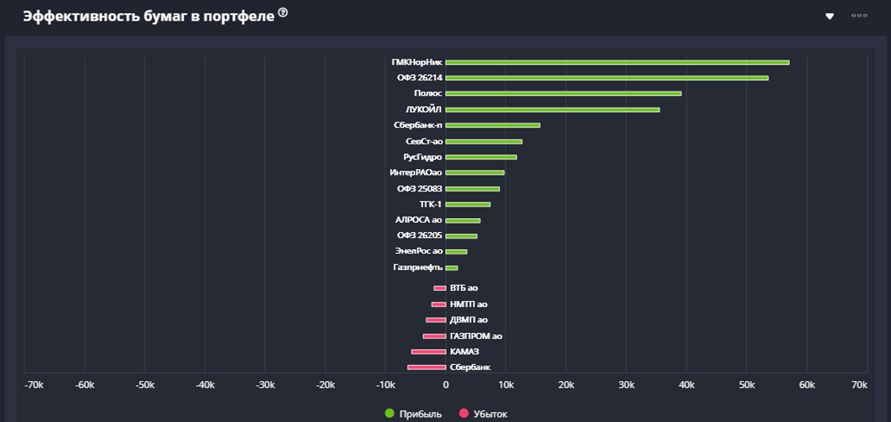The height and width of the screenshot is (422, 891).
Task: Collapse widget using the white triangle arrow
Action: (829, 16)
